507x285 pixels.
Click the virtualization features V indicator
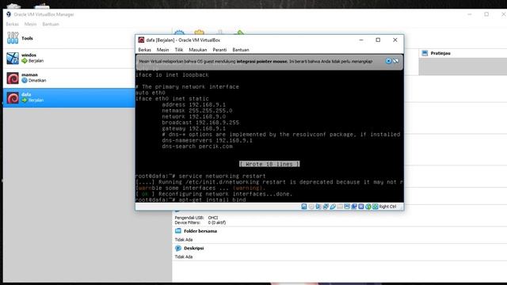(361, 207)
